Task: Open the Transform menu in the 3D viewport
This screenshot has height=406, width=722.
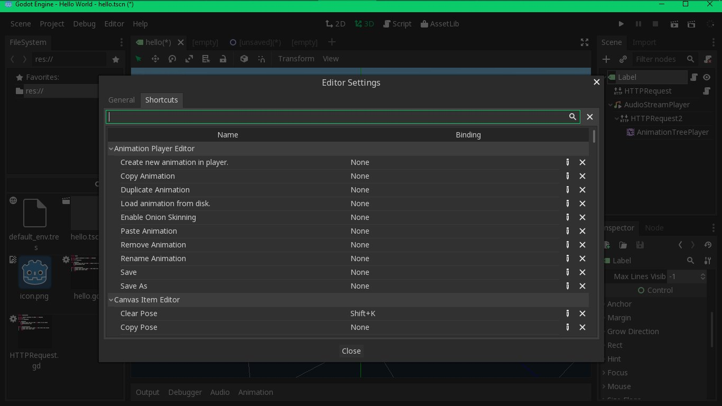Action: [x=296, y=59]
